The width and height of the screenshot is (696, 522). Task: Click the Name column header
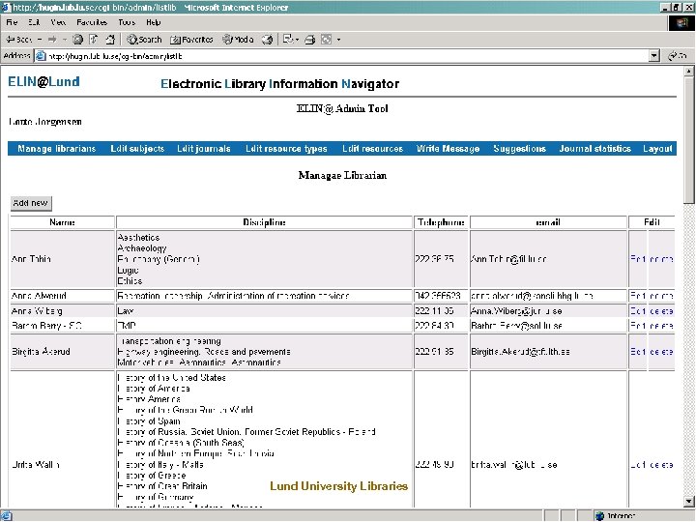[x=62, y=222]
